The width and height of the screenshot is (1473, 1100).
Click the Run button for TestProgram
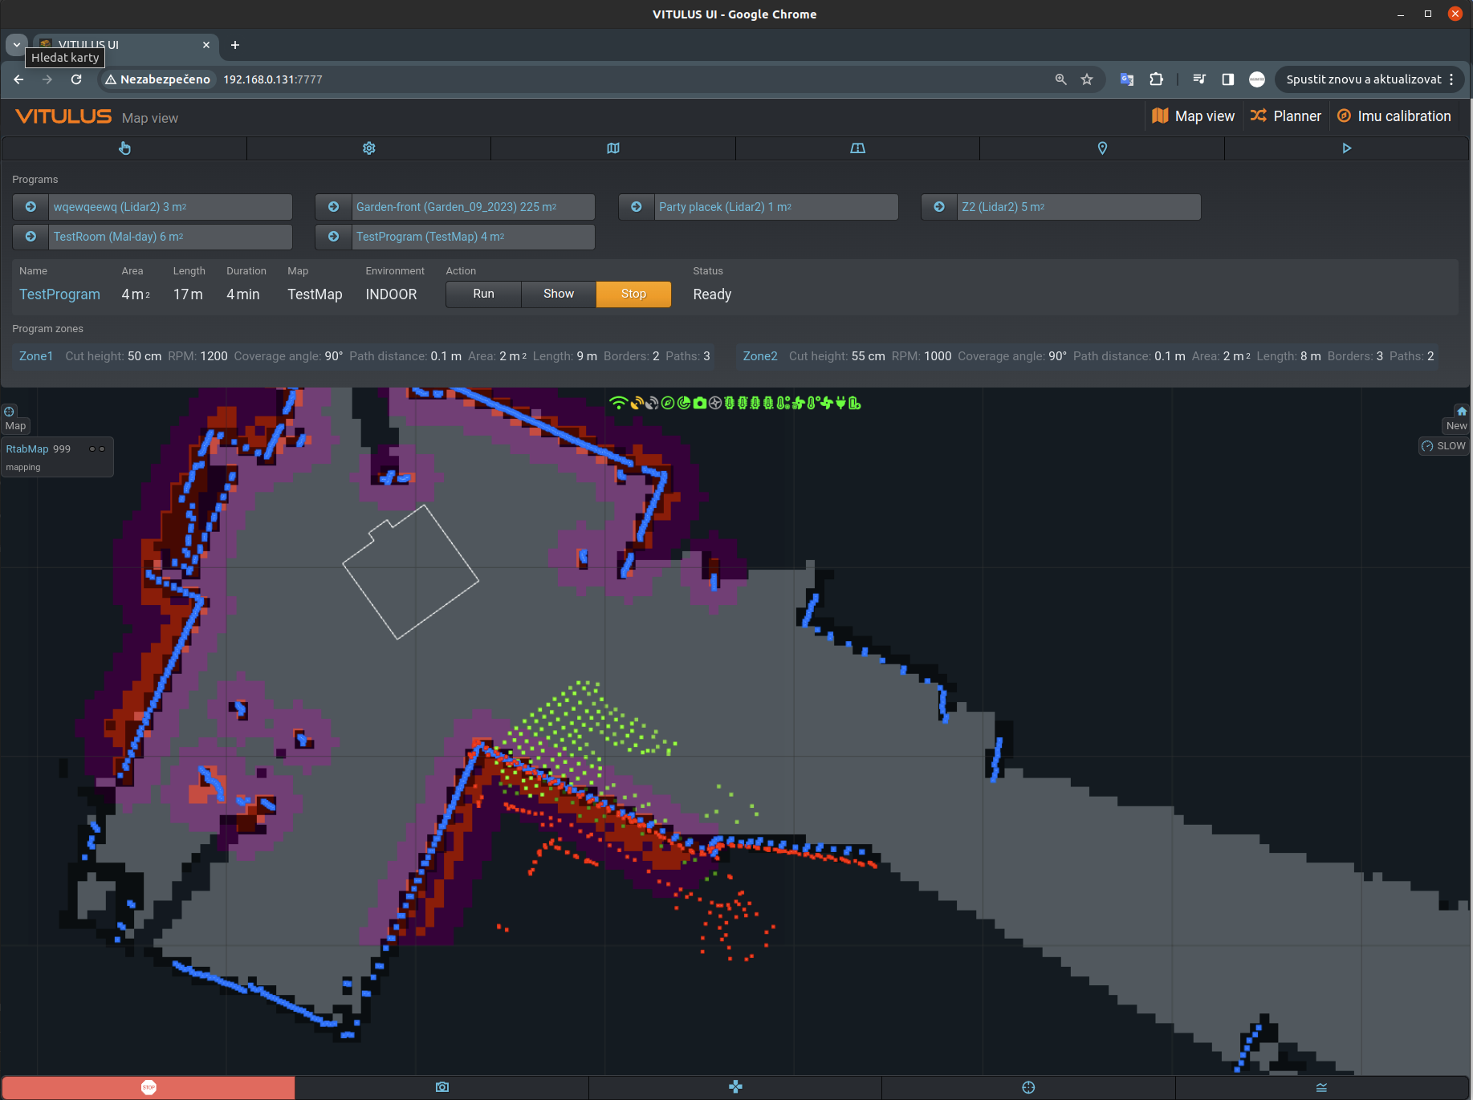click(483, 294)
